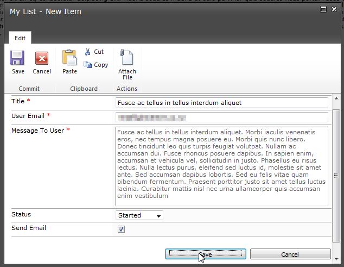Open the Status dropdown showing Started
The image size is (344, 267).
[139, 215]
